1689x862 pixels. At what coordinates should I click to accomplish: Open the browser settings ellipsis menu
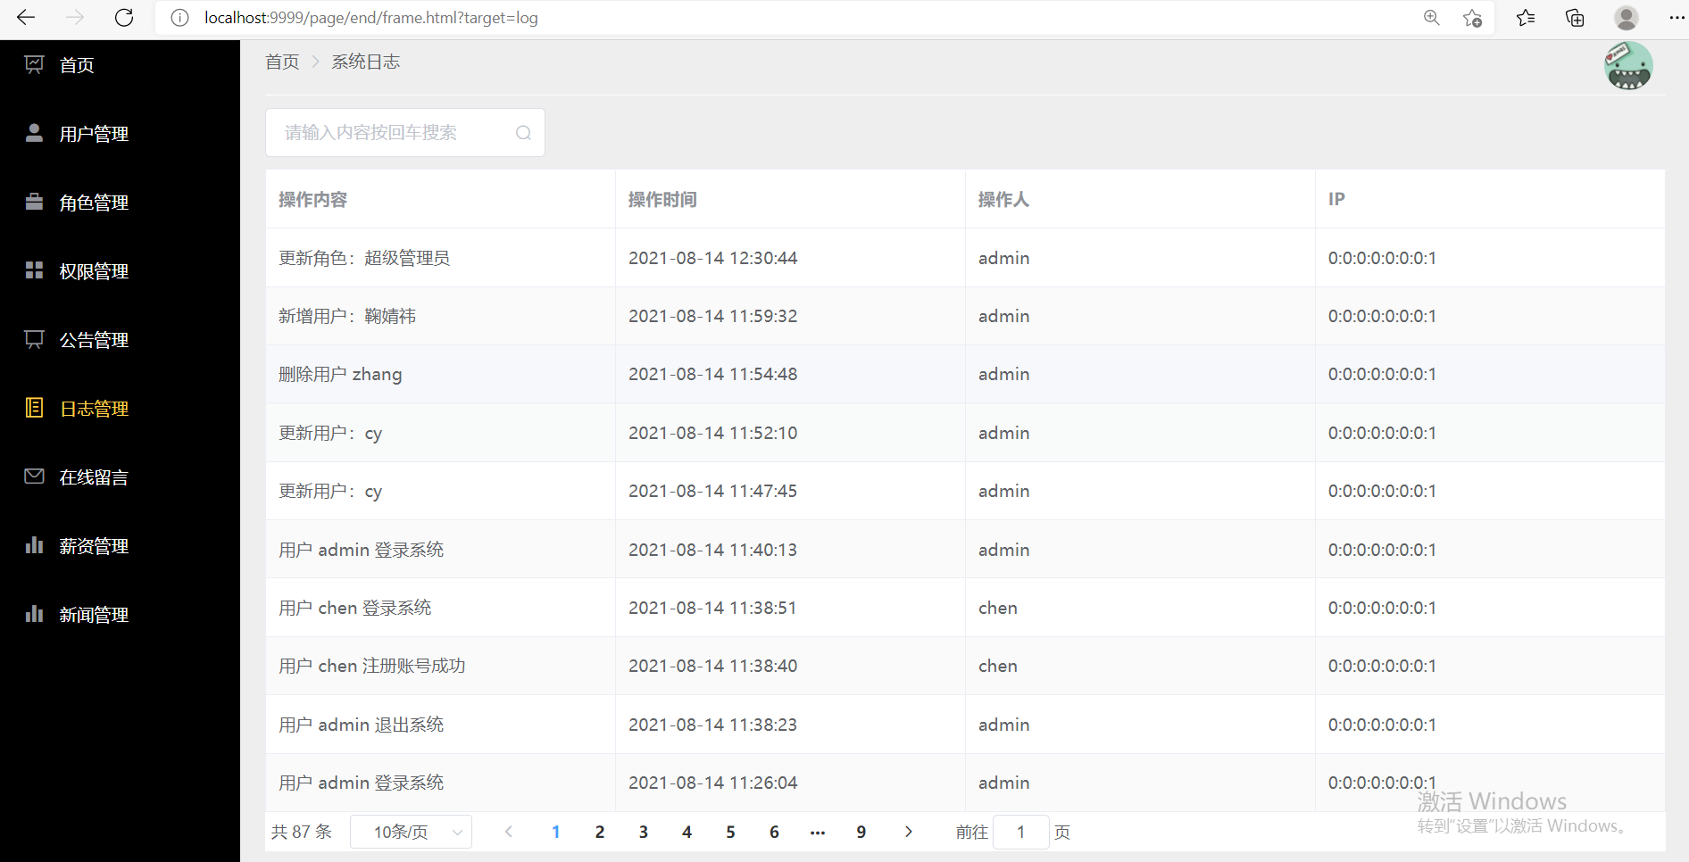(1677, 18)
